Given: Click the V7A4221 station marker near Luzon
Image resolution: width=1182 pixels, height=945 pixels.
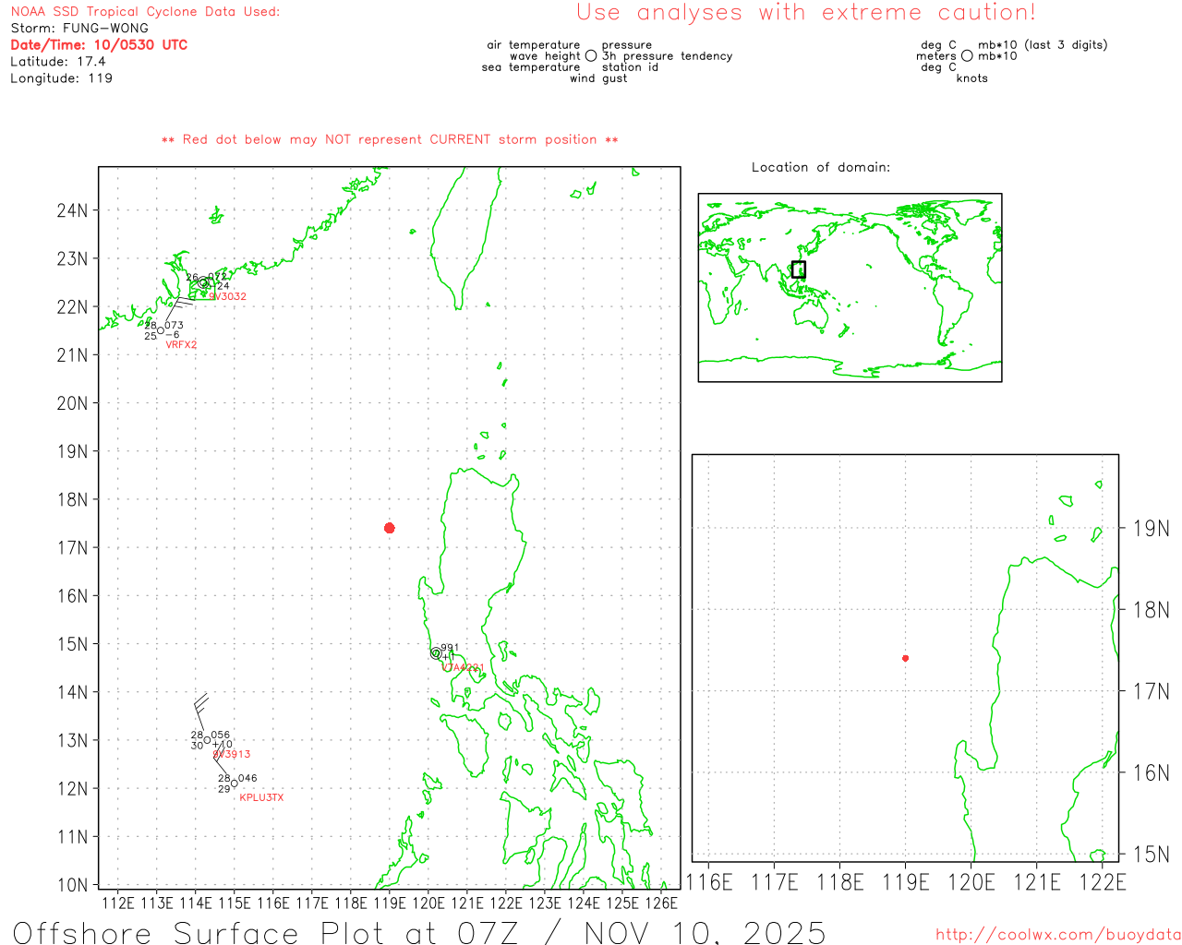Looking at the screenshot, I should (436, 653).
